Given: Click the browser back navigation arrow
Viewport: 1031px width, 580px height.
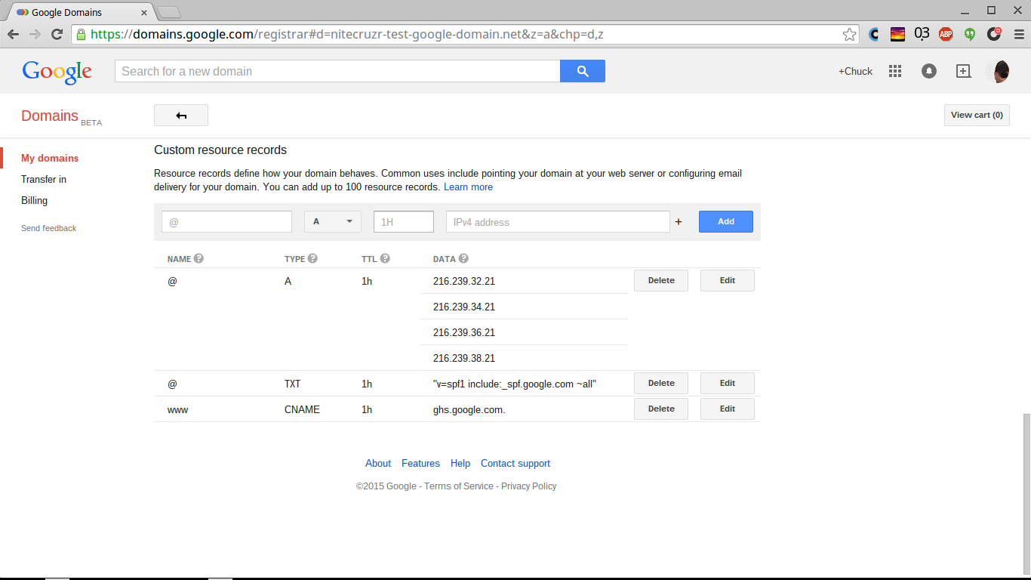Looking at the screenshot, I should [x=13, y=34].
